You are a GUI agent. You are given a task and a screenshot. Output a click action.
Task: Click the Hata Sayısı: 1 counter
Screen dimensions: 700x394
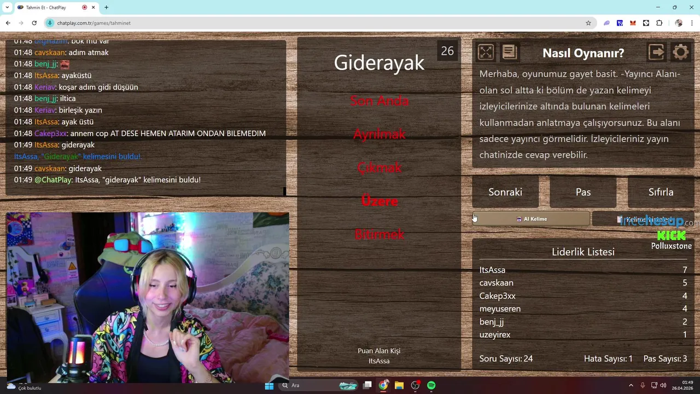(608, 359)
